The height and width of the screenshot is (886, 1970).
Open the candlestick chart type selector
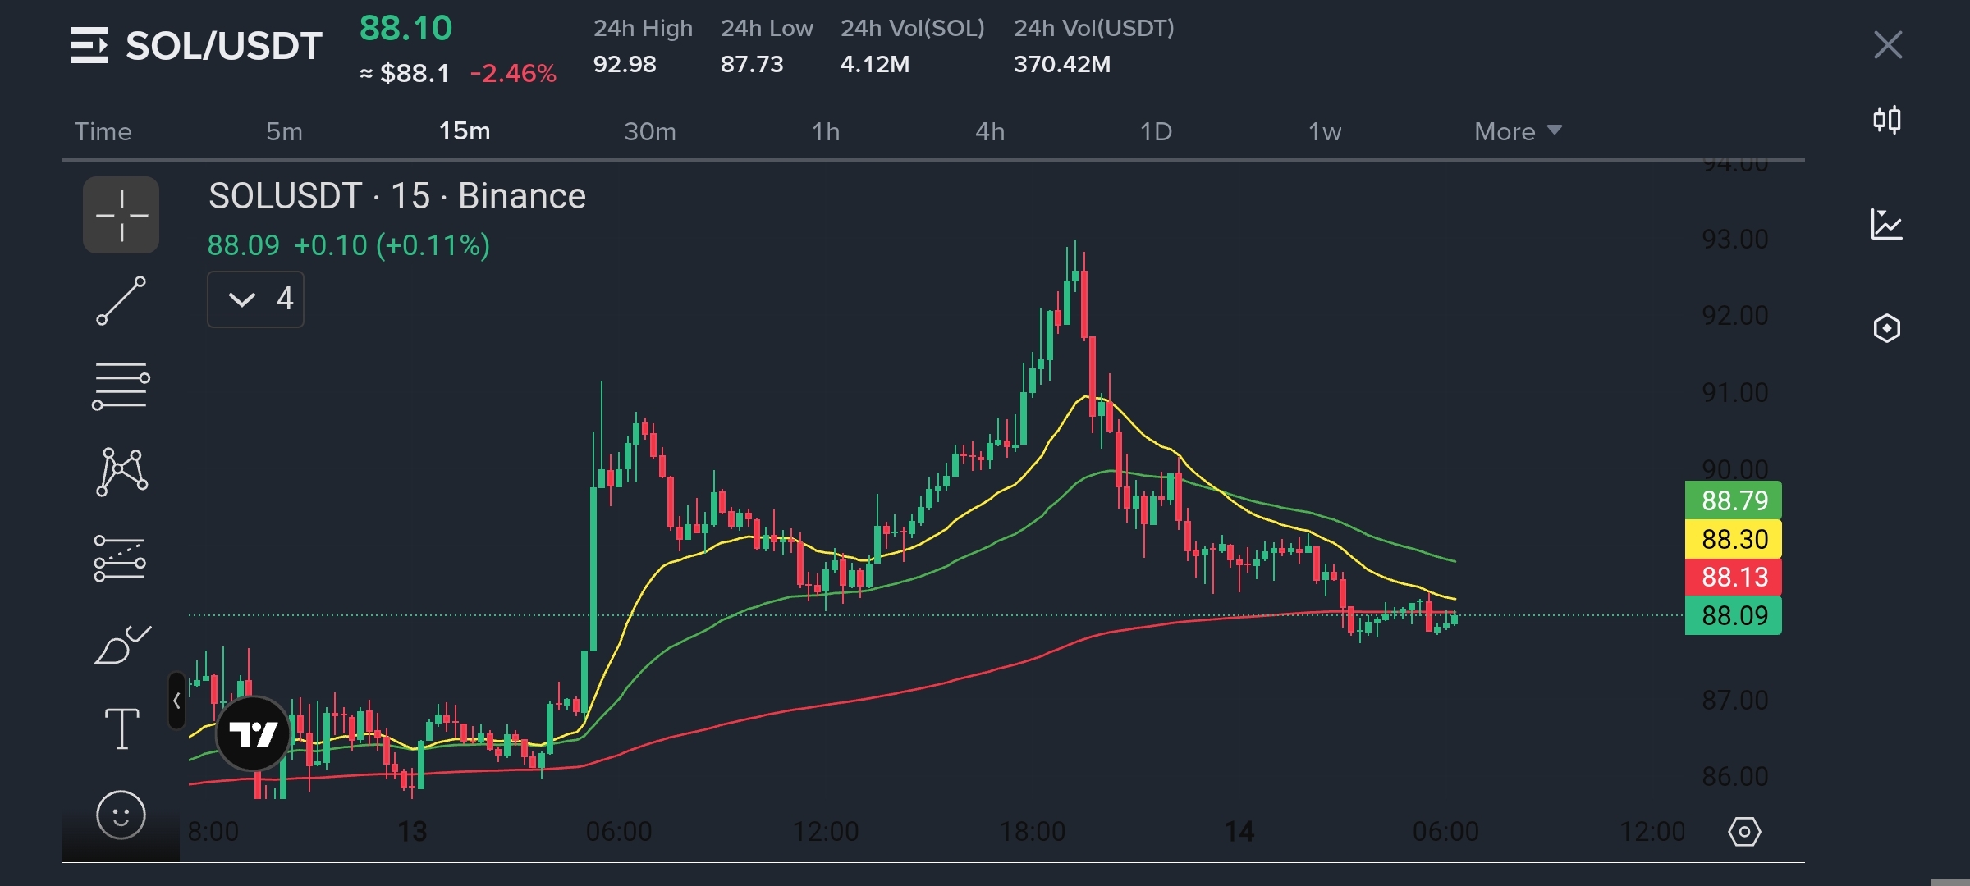[1886, 120]
